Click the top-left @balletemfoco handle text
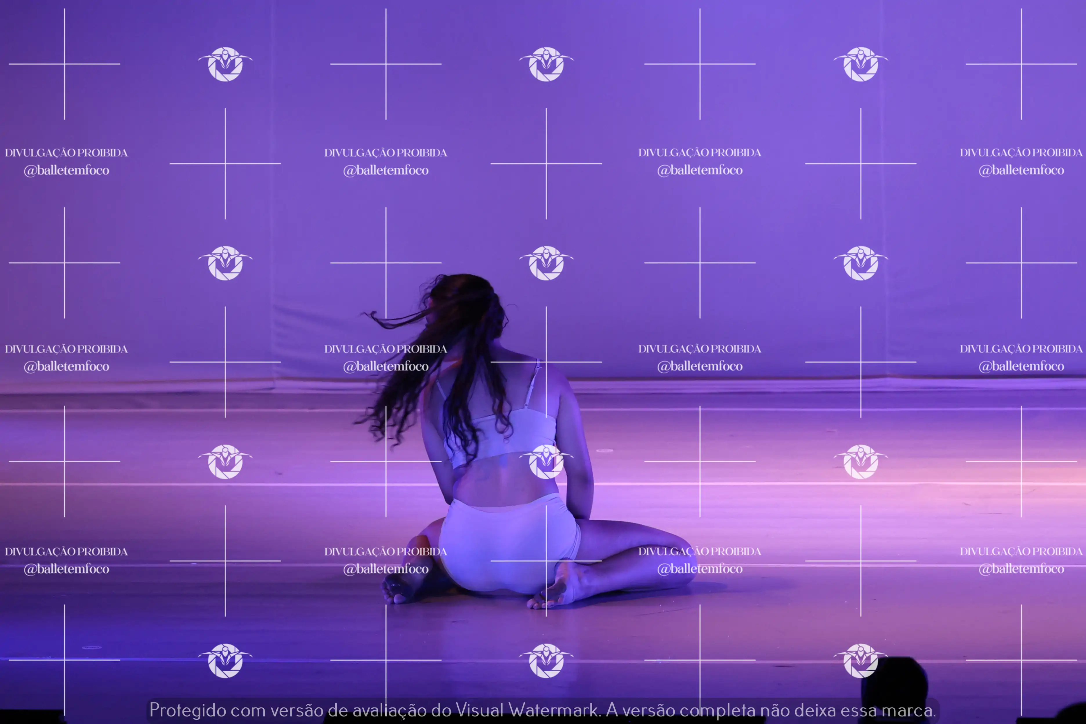 pyautogui.click(x=66, y=170)
